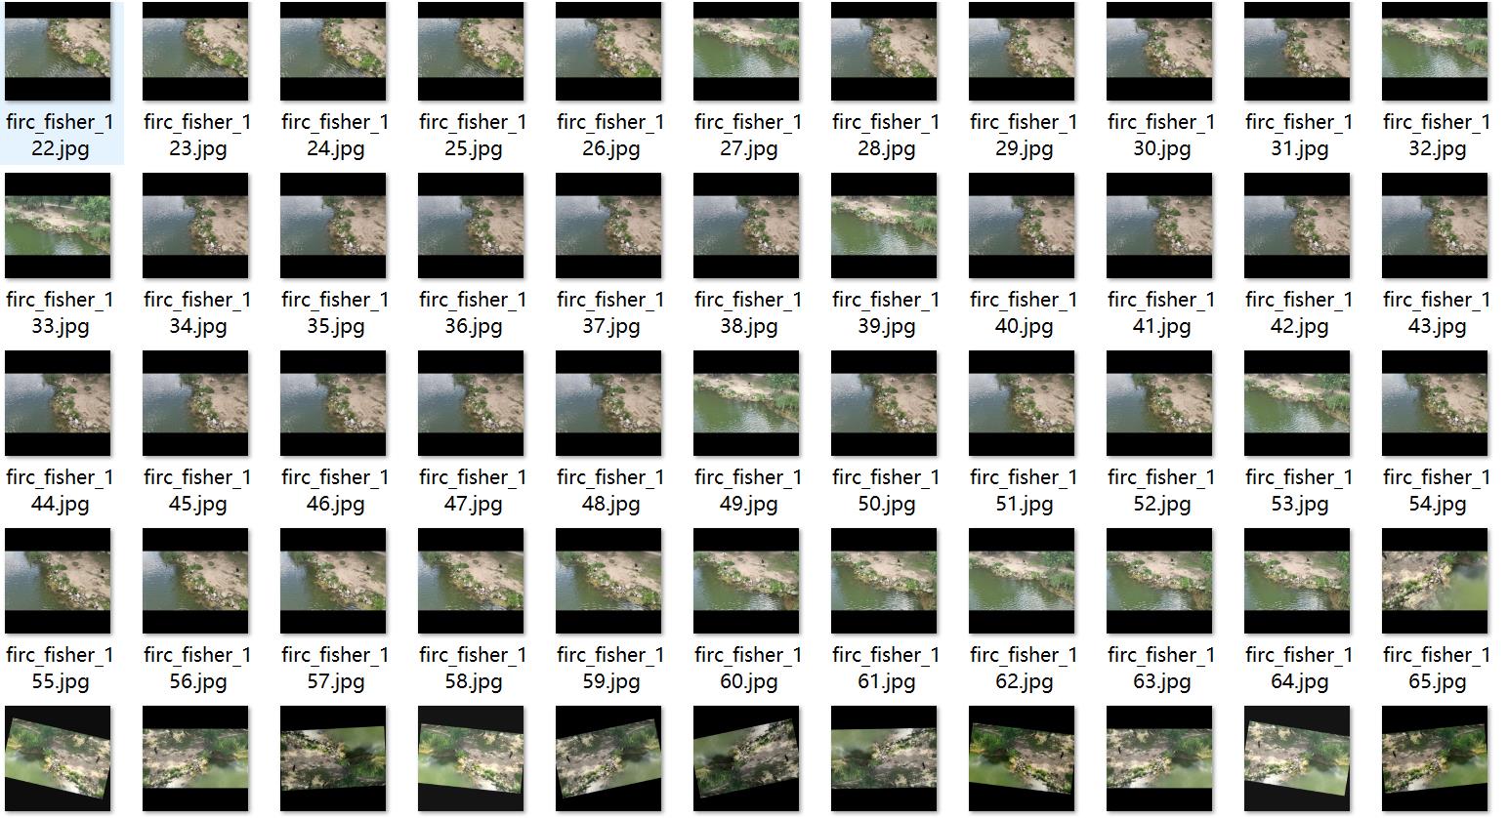The image size is (1508, 818).
Task: Select firc_fisher_130.jpg thumbnail
Action: coord(1159,51)
